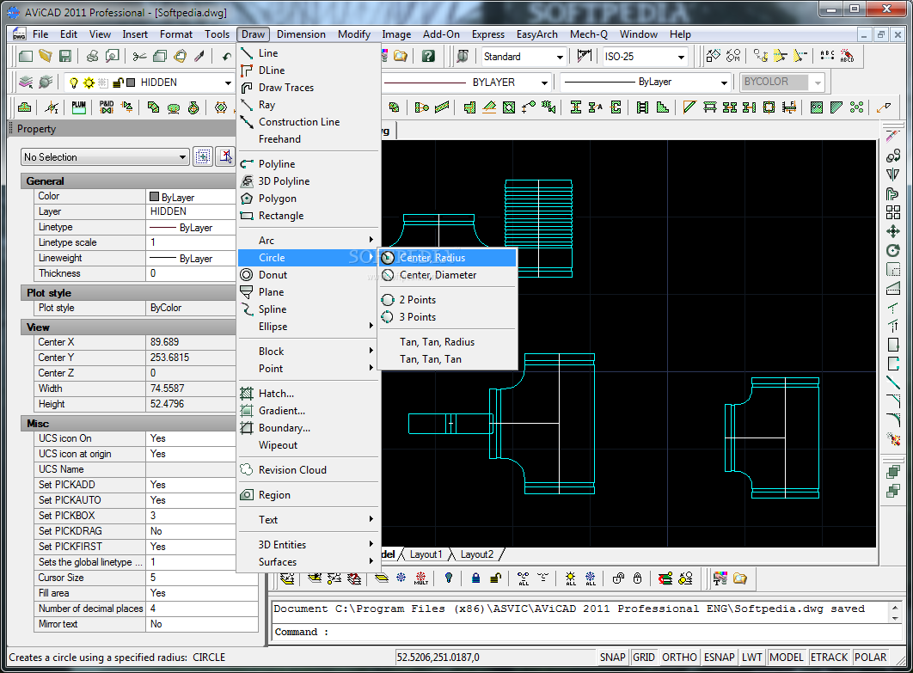Select Tan, Tan, Radius option
The image size is (913, 673).
[447, 342]
